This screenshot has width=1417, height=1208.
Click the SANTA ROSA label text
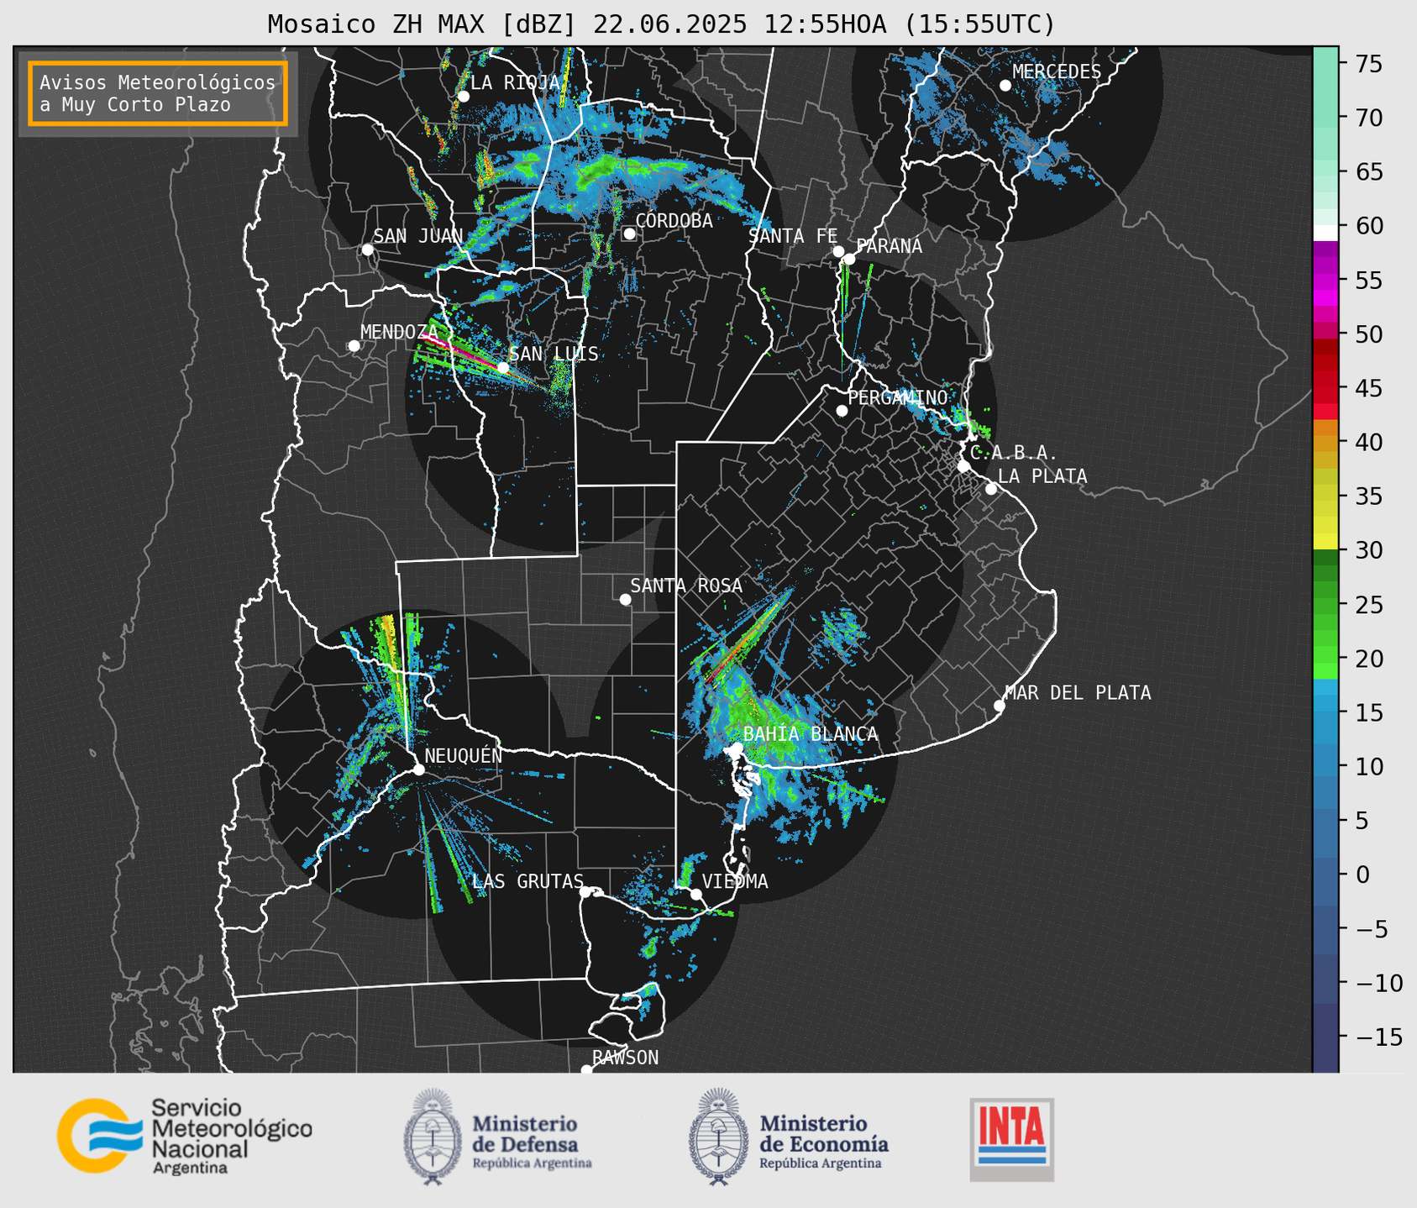(686, 586)
